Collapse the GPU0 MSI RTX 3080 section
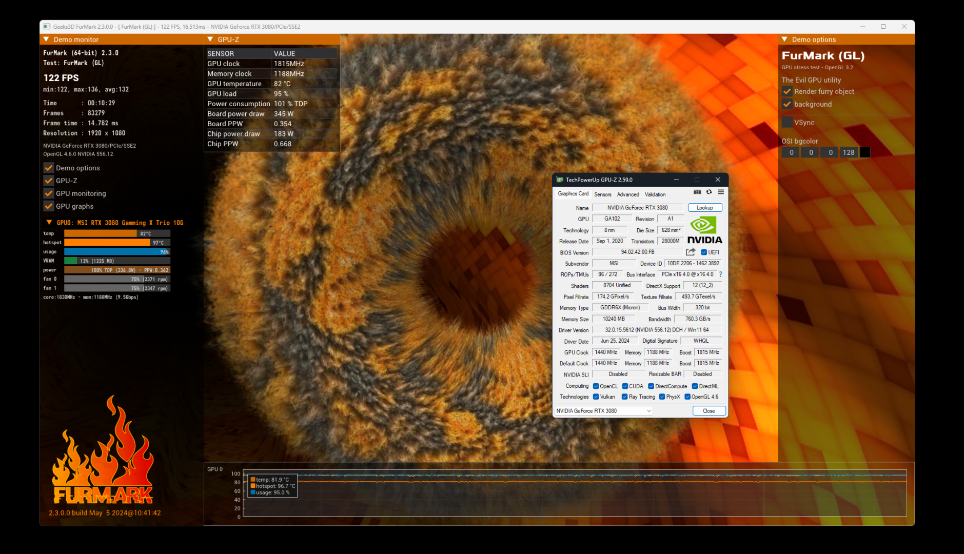This screenshot has height=554, width=964. [49, 223]
